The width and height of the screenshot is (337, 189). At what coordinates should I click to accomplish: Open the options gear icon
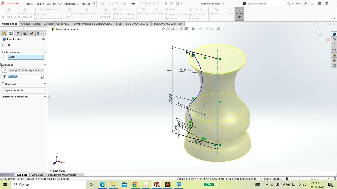pos(177,4)
